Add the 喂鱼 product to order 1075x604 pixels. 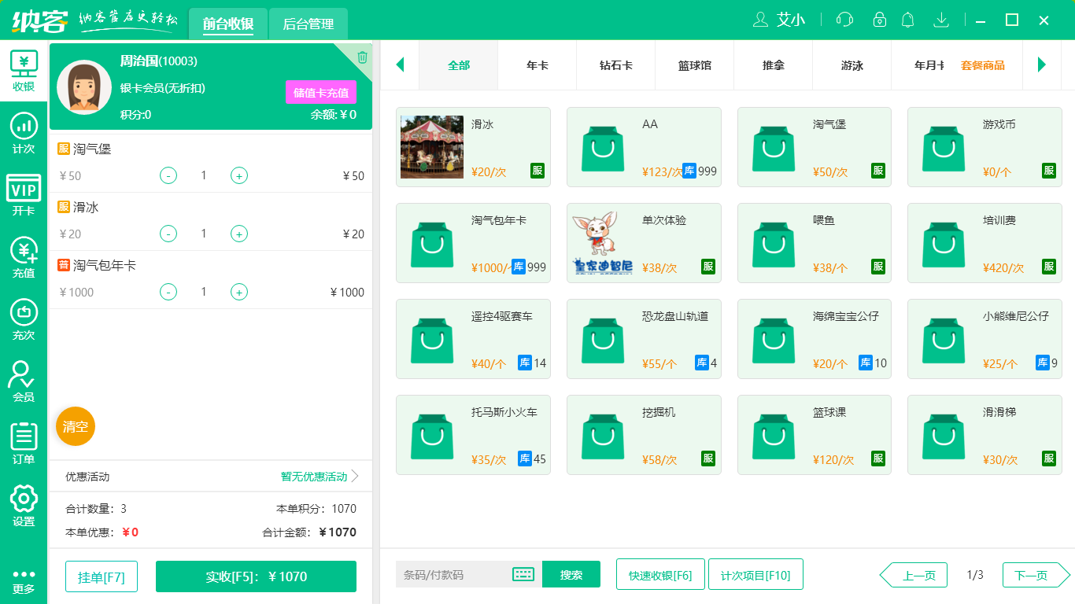click(815, 243)
